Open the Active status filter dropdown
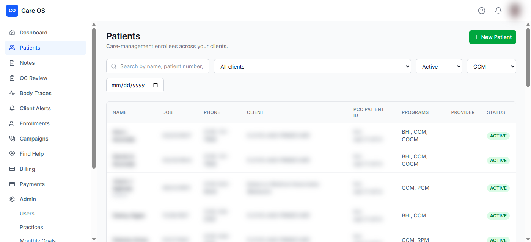The width and height of the screenshot is (531, 242). pyautogui.click(x=439, y=66)
